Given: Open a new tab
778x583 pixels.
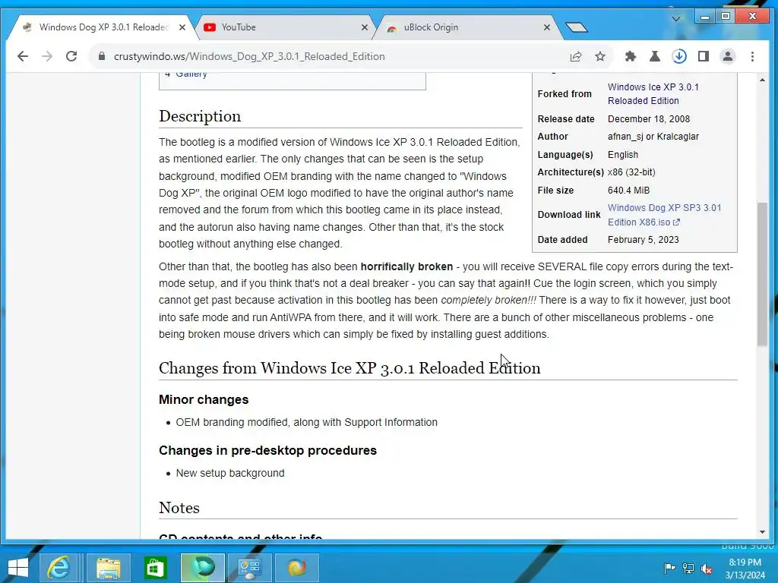Looking at the screenshot, I should point(577,27).
